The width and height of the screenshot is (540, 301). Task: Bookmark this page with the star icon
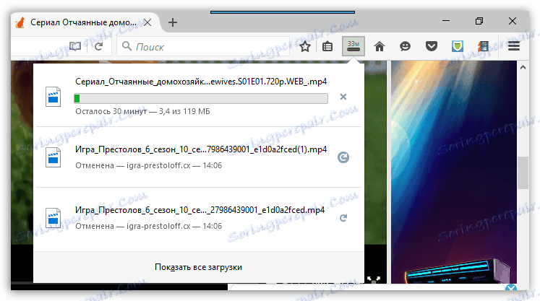pyautogui.click(x=305, y=46)
